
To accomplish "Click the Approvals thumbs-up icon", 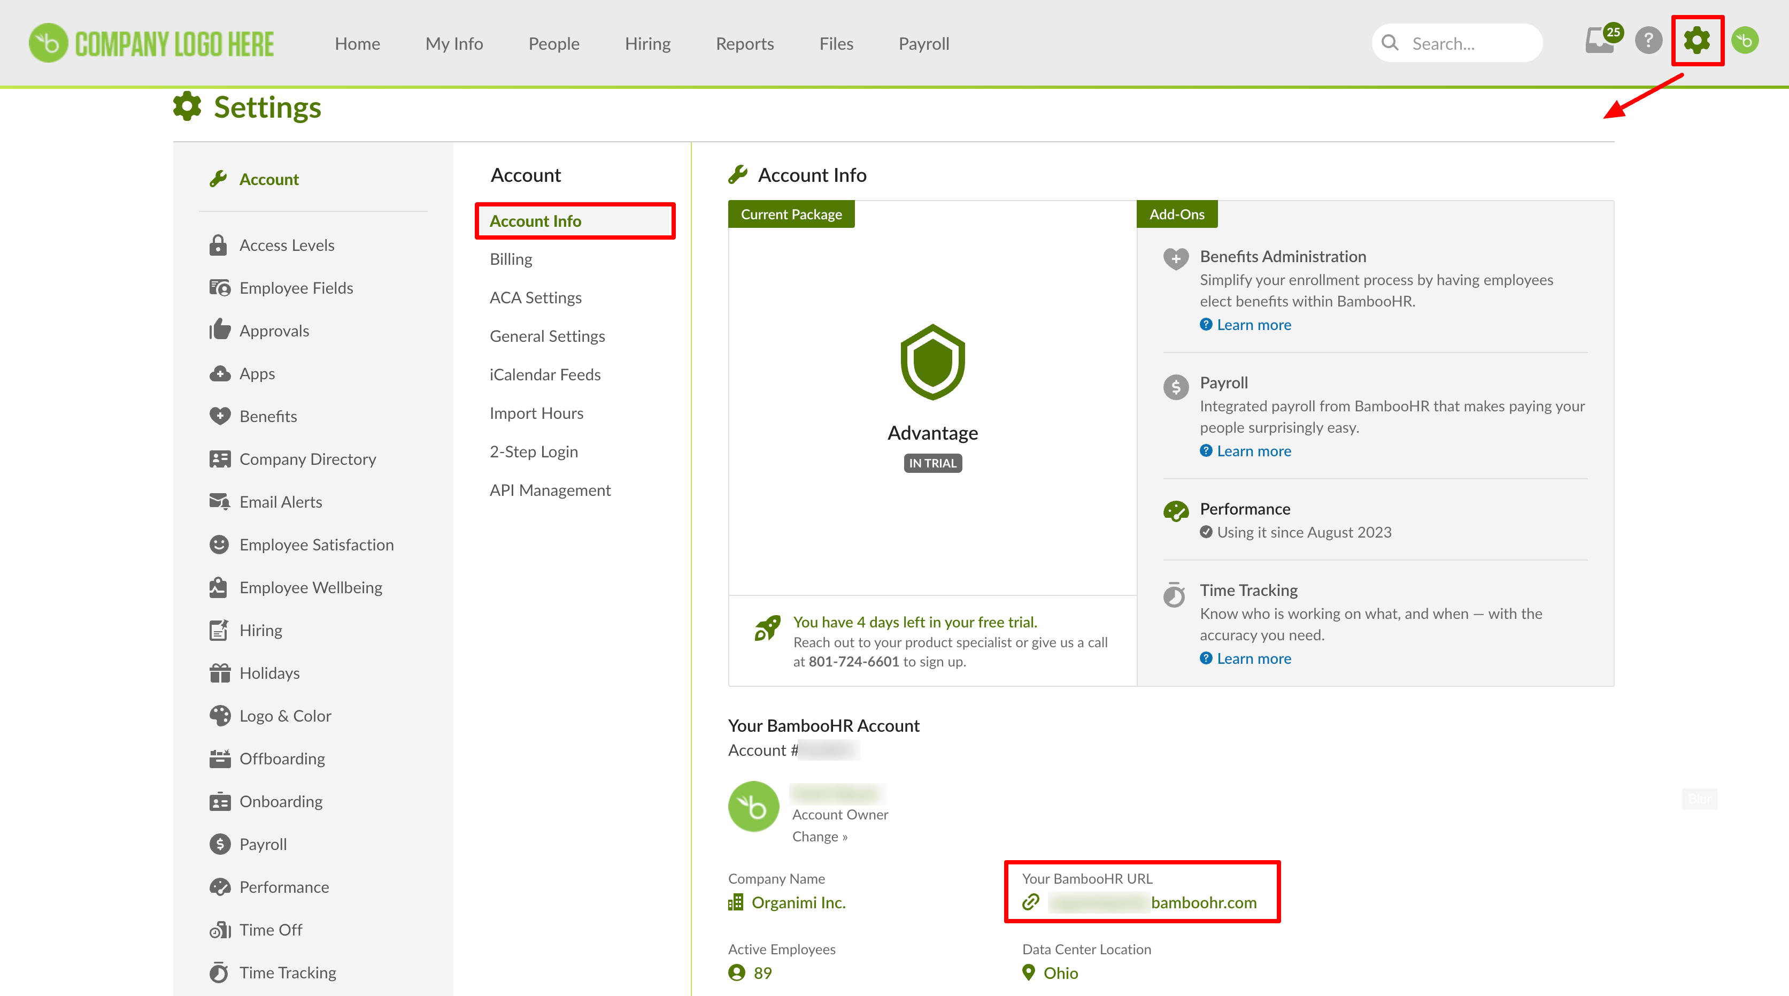I will tap(219, 330).
